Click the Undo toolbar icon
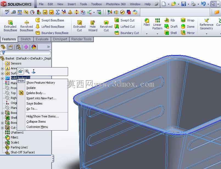Viewport: 221px width, 169px height. 203,4
